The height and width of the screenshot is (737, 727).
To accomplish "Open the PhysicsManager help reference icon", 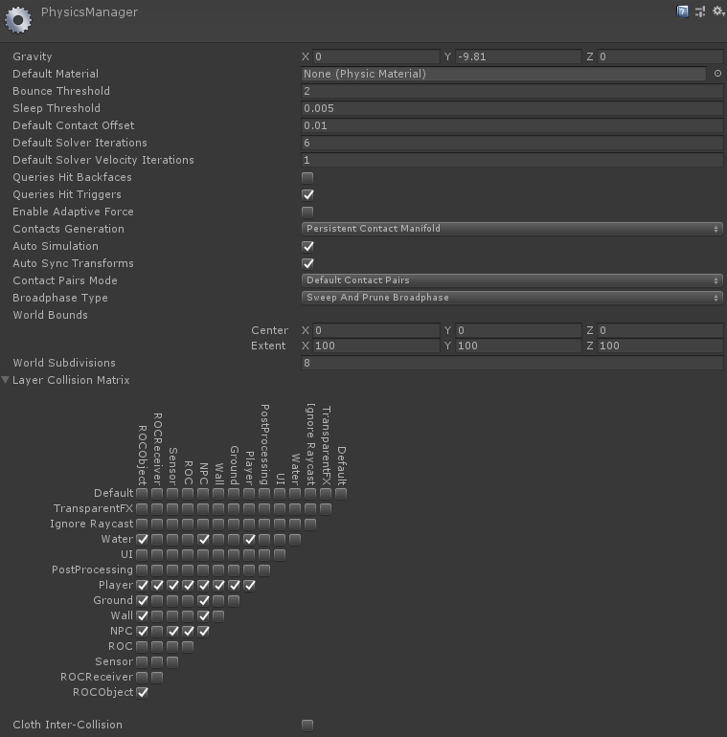I will [x=682, y=11].
